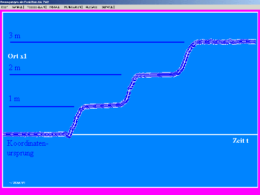Click the 'Ort x1' axis title

tap(17, 56)
